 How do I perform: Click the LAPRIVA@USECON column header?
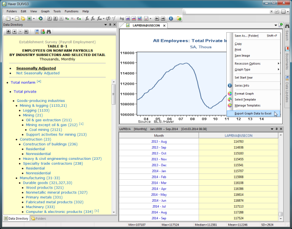(x=238, y=135)
